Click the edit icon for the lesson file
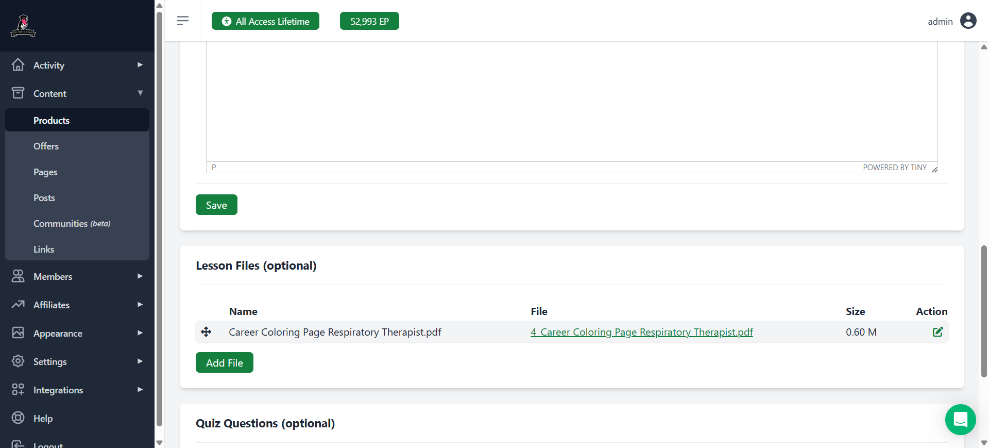Image resolution: width=989 pixels, height=448 pixels. [937, 332]
